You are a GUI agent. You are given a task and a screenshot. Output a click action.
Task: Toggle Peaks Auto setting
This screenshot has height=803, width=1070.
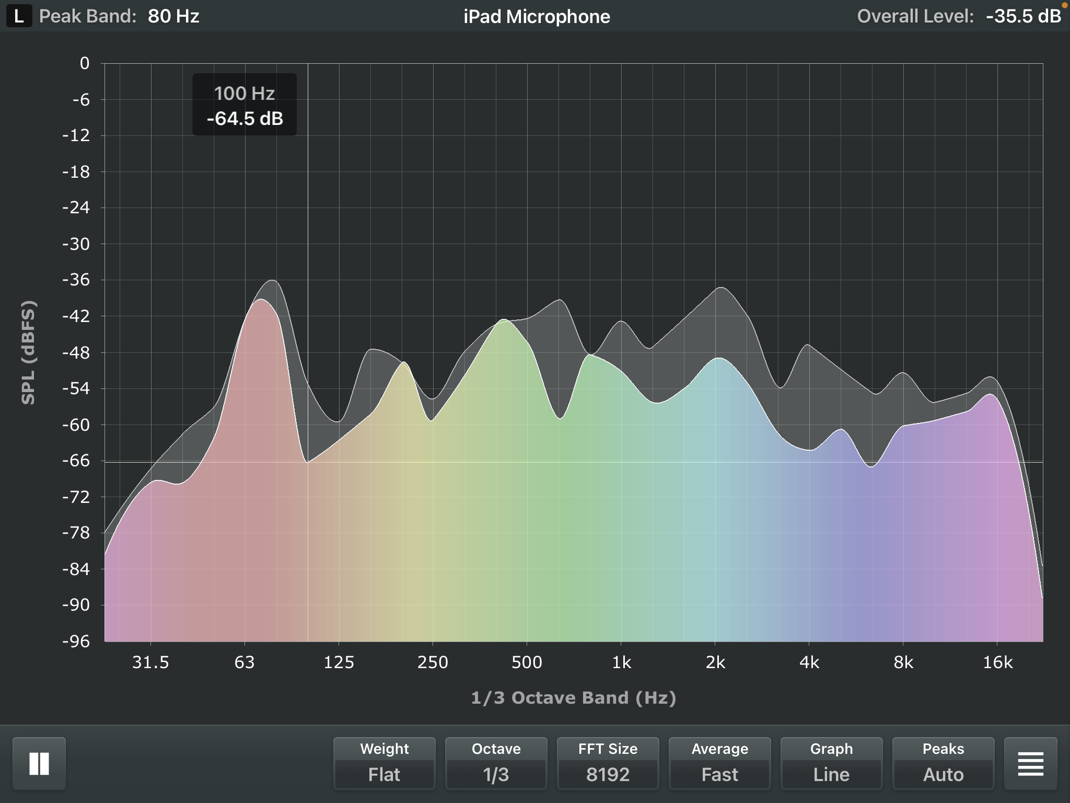point(943,764)
